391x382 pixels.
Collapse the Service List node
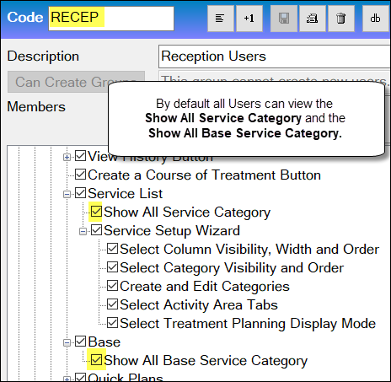pos(67,194)
